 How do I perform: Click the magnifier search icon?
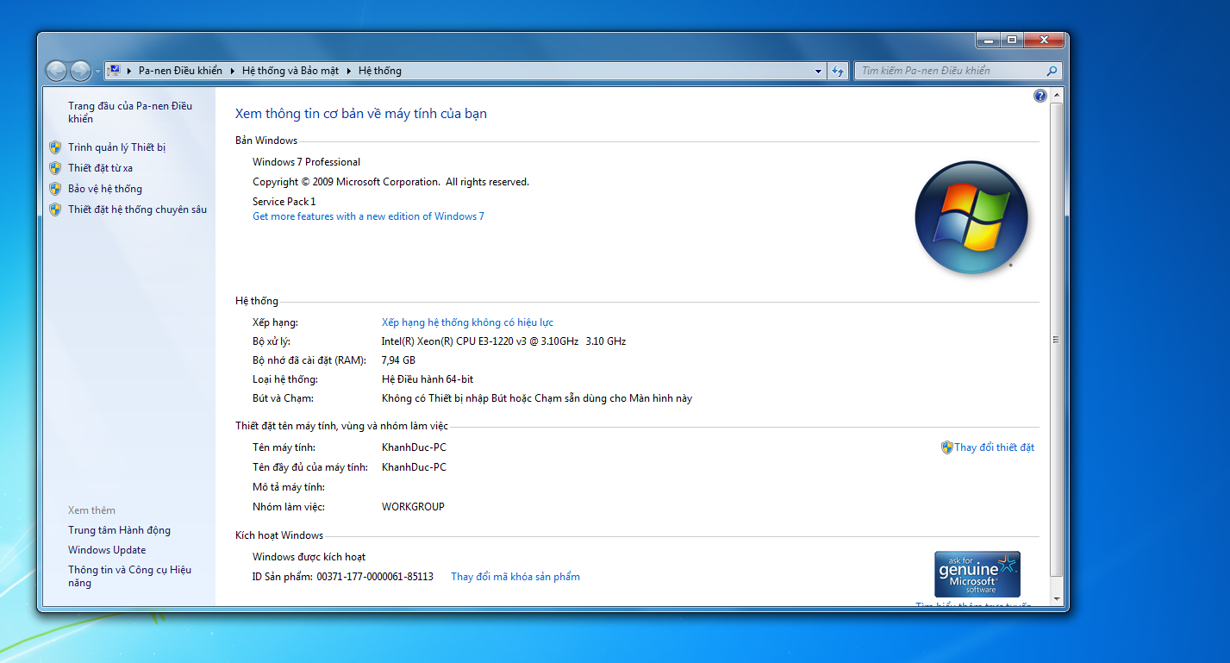tap(1052, 71)
